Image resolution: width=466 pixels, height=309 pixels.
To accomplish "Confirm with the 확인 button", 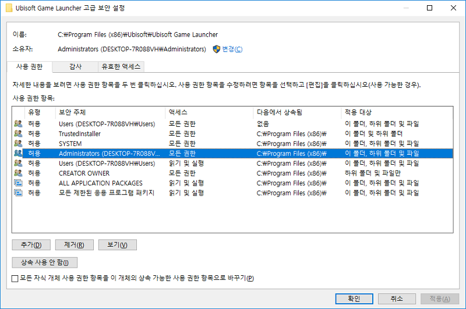I will [x=354, y=299].
